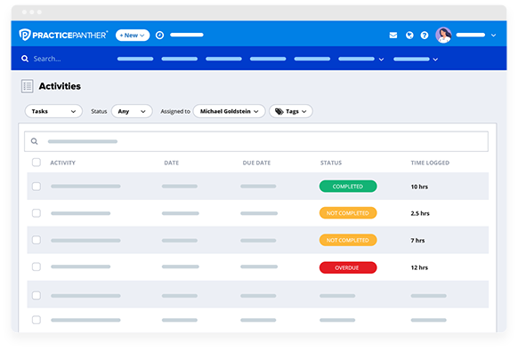Click the green COMPLETED status badge
518x350 pixels.
click(x=348, y=187)
